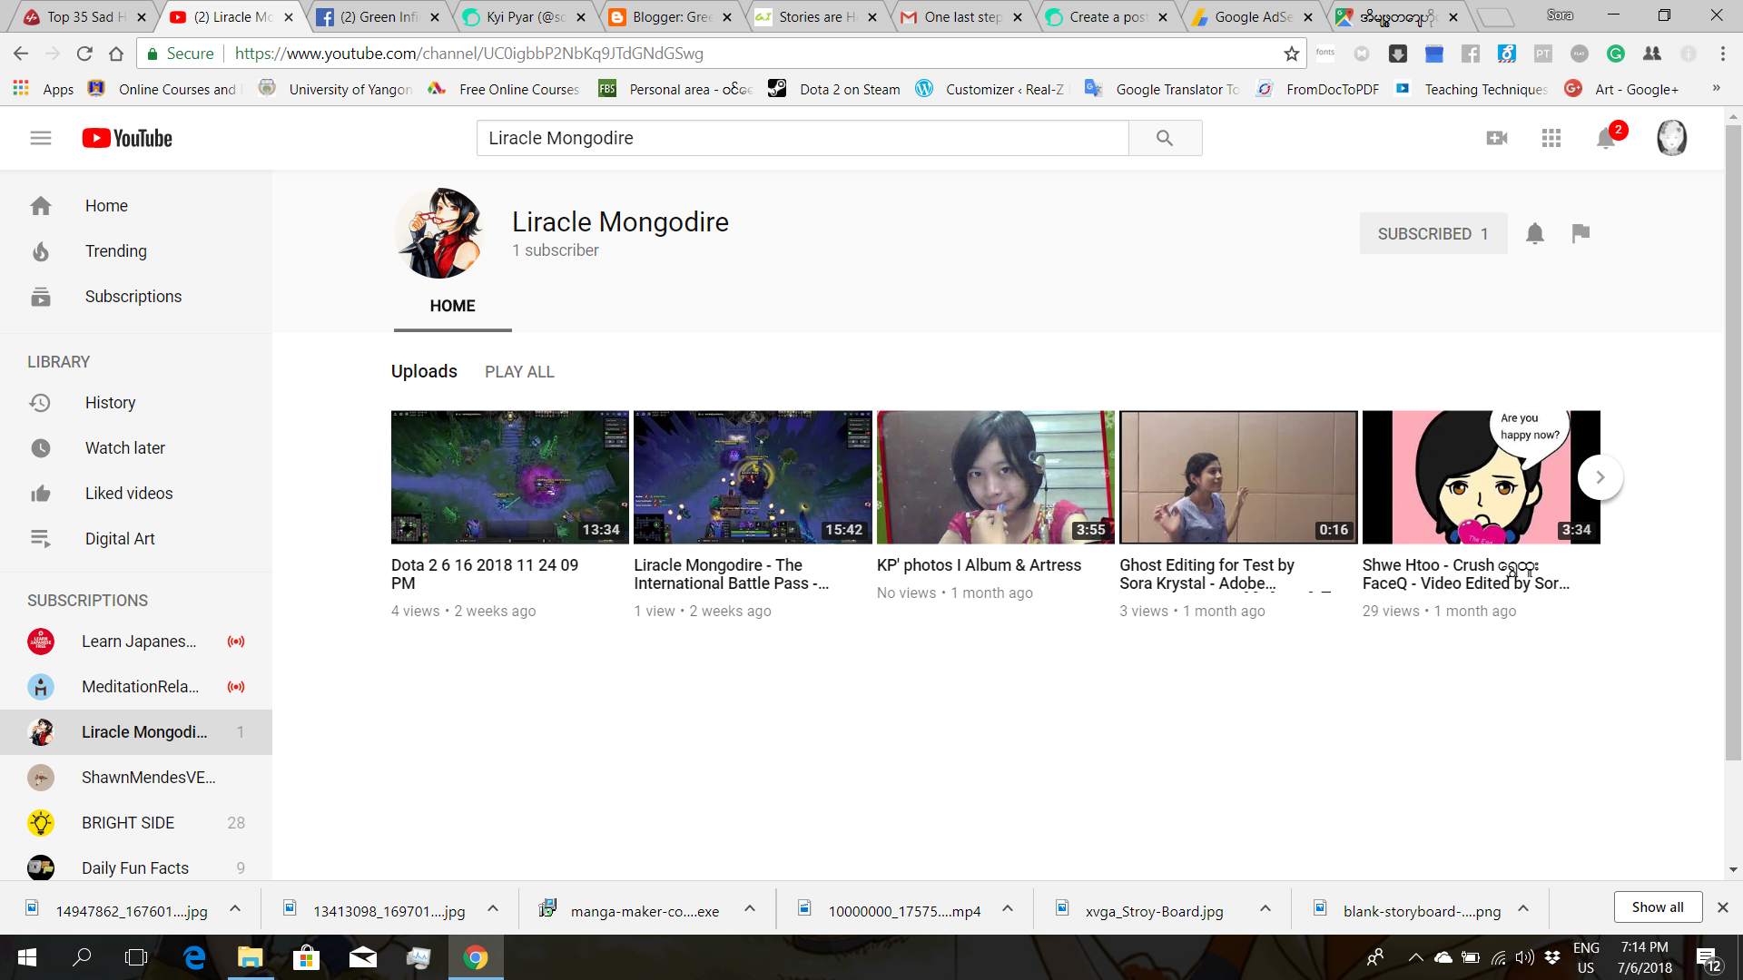
Task: Click the report channel flag icon
Action: pos(1581,233)
